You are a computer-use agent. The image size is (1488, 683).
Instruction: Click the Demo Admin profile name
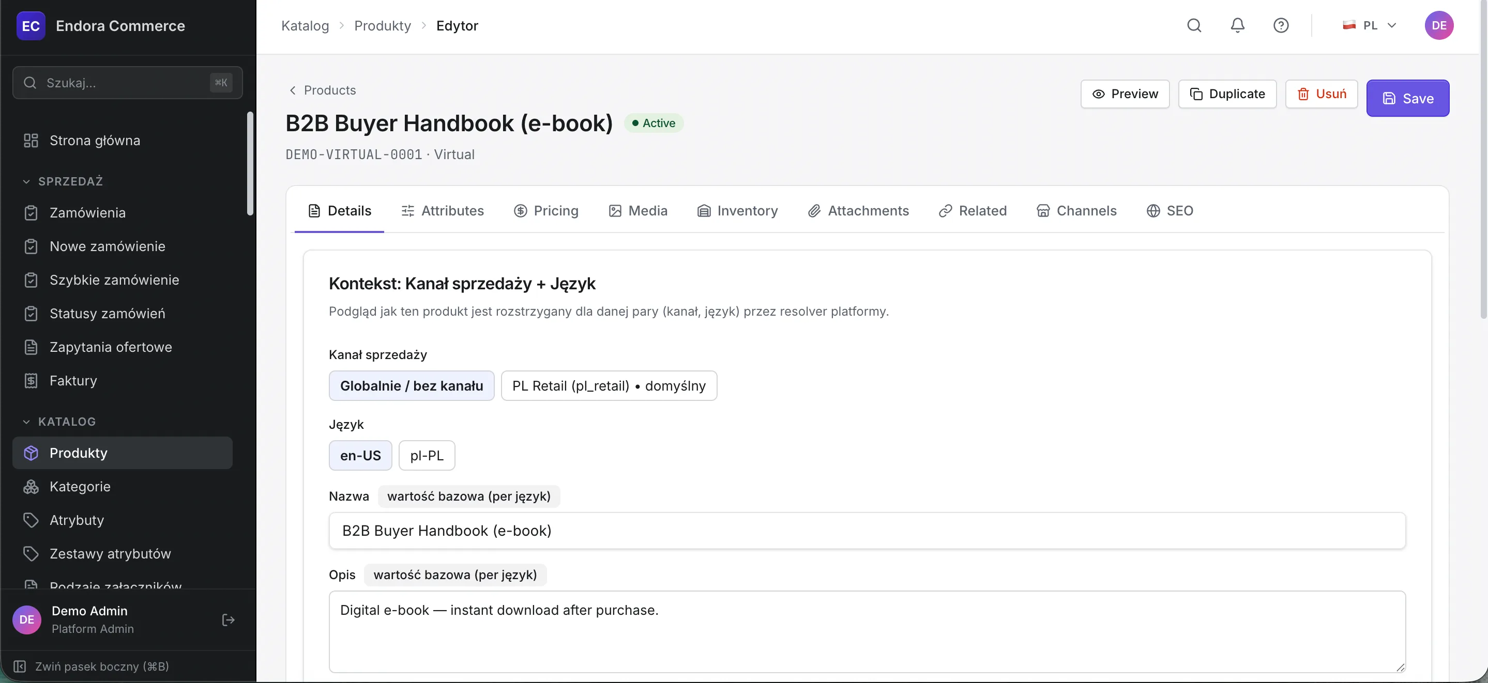(89, 611)
